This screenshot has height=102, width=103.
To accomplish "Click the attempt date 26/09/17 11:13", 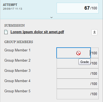I will 12,9.
